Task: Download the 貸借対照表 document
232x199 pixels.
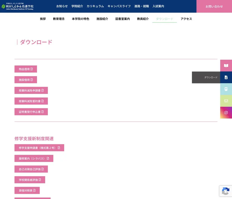Action: tap(27, 190)
